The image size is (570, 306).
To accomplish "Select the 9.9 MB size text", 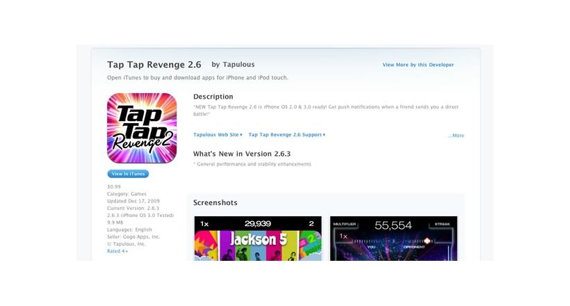I will pyautogui.click(x=115, y=223).
